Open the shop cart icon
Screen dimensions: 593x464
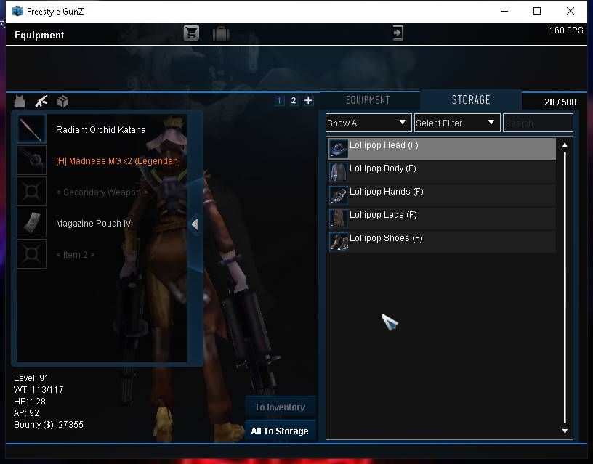(191, 33)
